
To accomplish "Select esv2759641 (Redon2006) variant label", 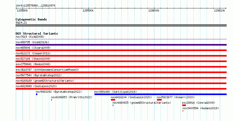I will 33,64.
